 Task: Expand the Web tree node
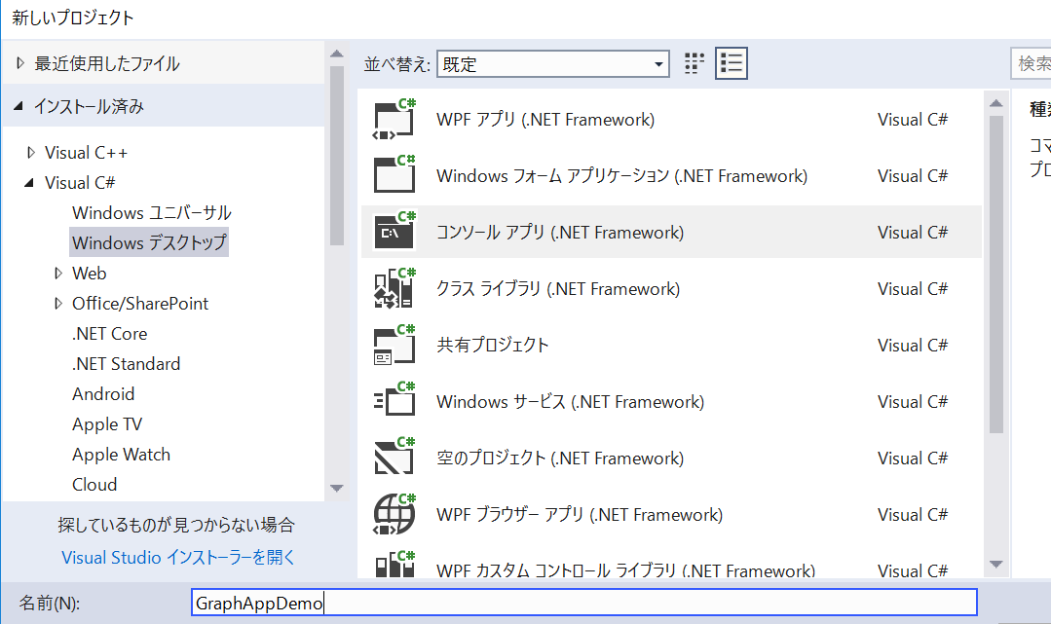58,273
